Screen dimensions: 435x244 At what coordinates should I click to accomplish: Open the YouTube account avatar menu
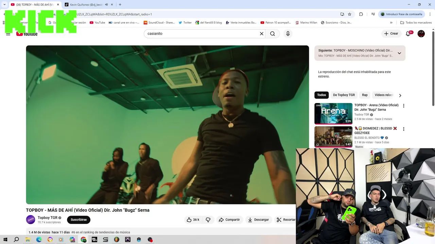pos(421,34)
